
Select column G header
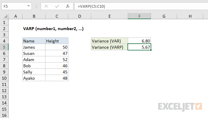point(164,16)
